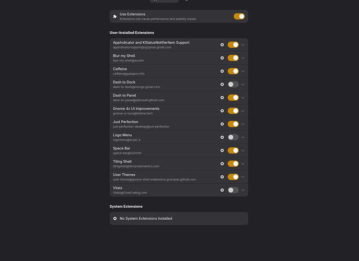Open AppIndicator Support settings gear

pyautogui.click(x=222, y=45)
